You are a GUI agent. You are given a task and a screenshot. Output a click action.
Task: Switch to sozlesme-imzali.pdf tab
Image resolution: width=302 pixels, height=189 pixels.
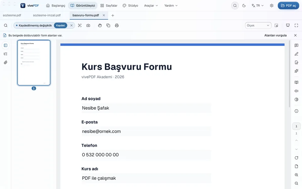47,15
